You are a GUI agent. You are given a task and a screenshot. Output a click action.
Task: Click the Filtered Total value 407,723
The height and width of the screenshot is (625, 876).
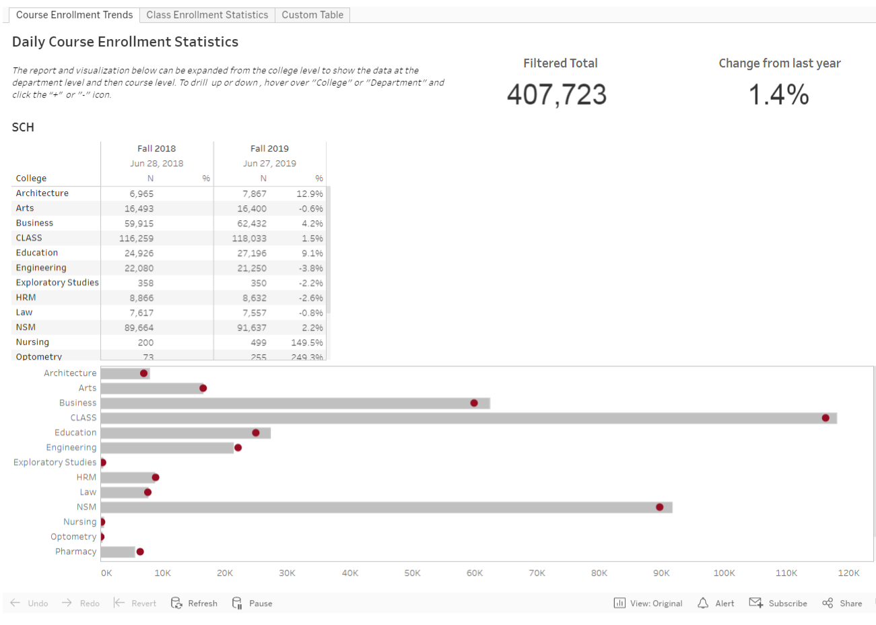[x=557, y=94]
